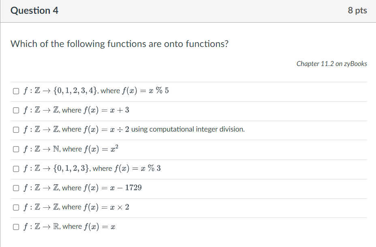
Task: Check the option f(x) = x % 3
Action: (16, 168)
